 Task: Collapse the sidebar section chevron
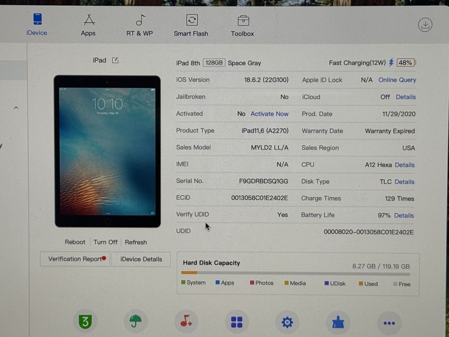pos(16,108)
